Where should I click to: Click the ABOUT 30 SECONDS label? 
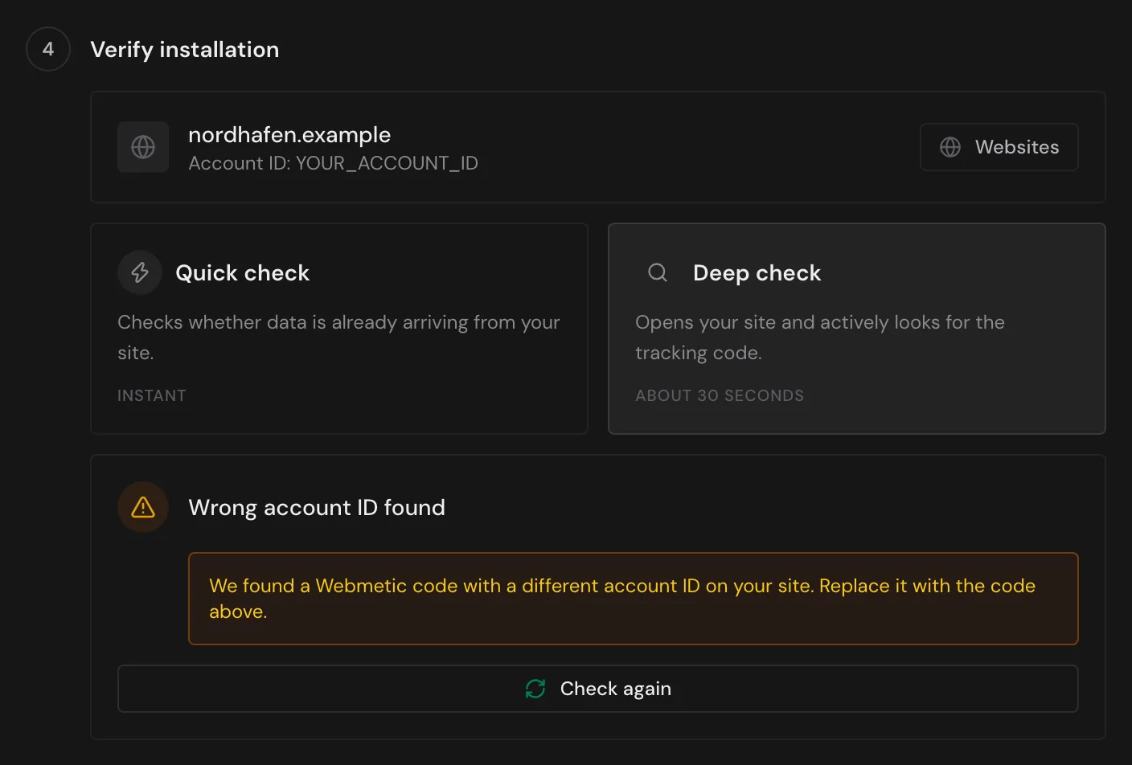pyautogui.click(x=720, y=395)
